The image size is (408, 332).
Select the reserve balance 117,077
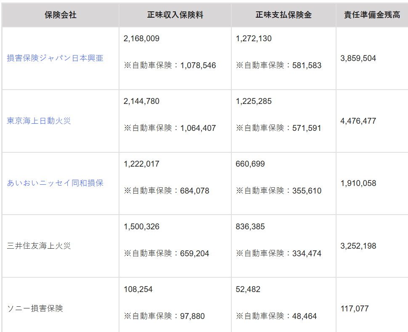(x=355, y=308)
